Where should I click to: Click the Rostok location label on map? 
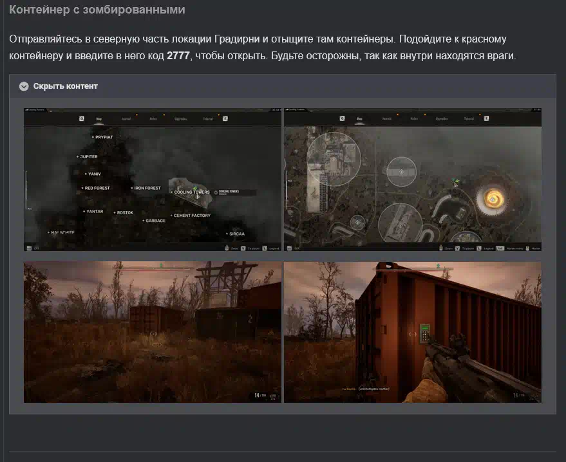point(124,212)
